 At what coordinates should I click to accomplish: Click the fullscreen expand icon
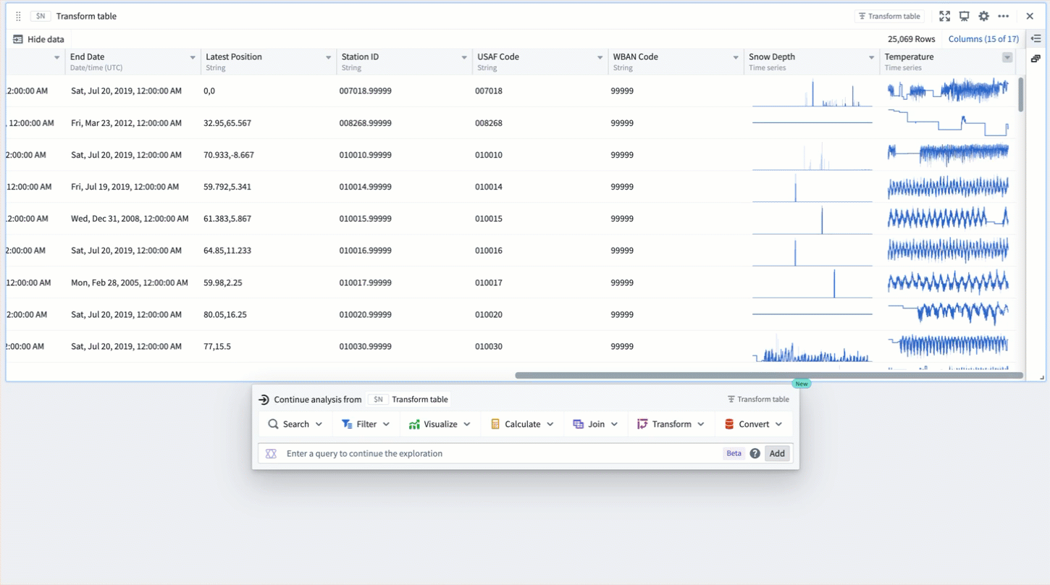click(x=944, y=16)
